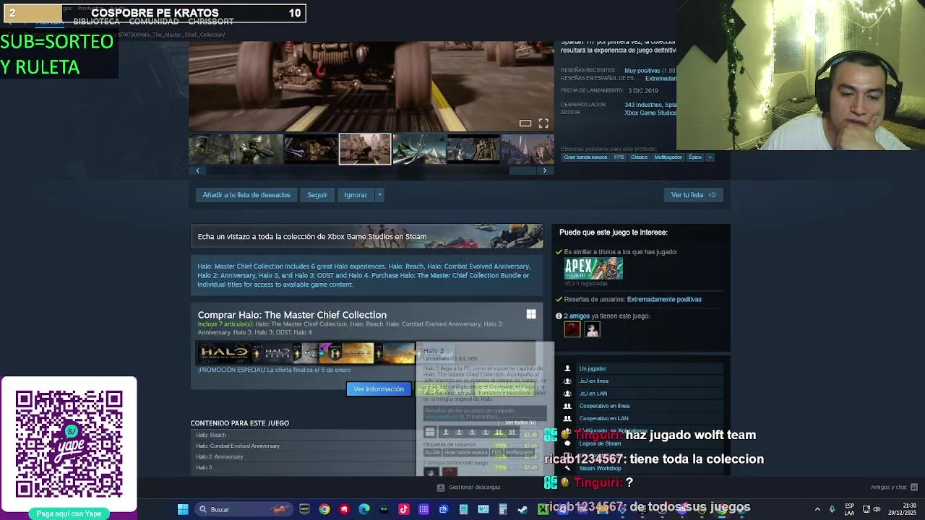Viewport: 925px width, 520px height.
Task: Click the Un jugador person icon
Action: [567, 369]
